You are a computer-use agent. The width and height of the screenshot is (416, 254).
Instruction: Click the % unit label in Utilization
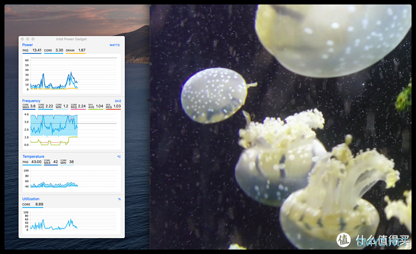119,199
